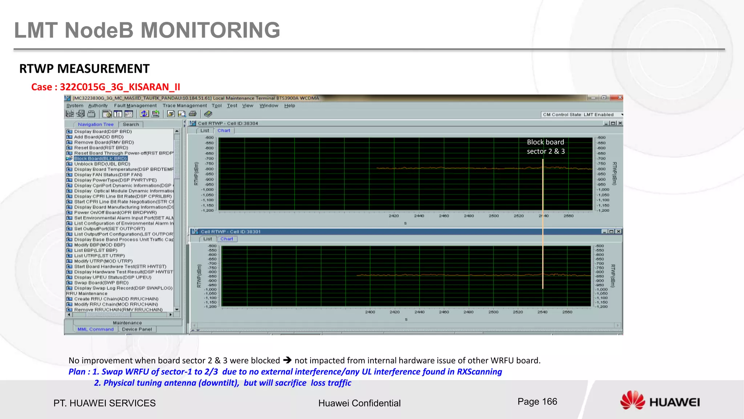
Task: Open the Trace Management menu
Action: (185, 106)
